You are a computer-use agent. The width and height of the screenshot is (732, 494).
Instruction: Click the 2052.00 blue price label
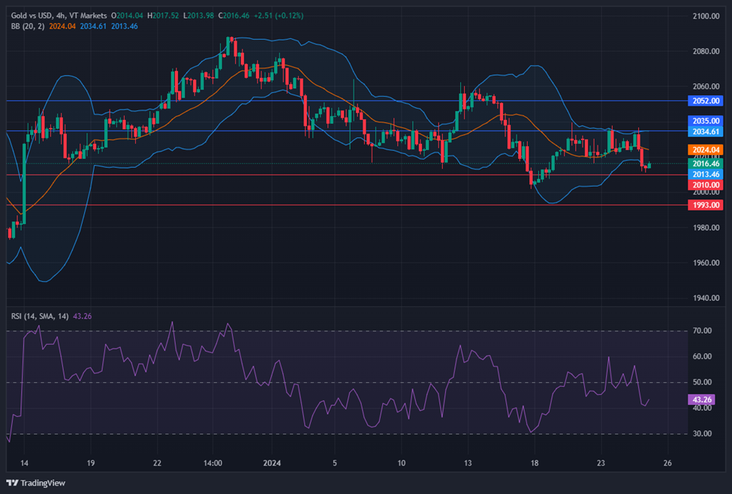point(705,100)
